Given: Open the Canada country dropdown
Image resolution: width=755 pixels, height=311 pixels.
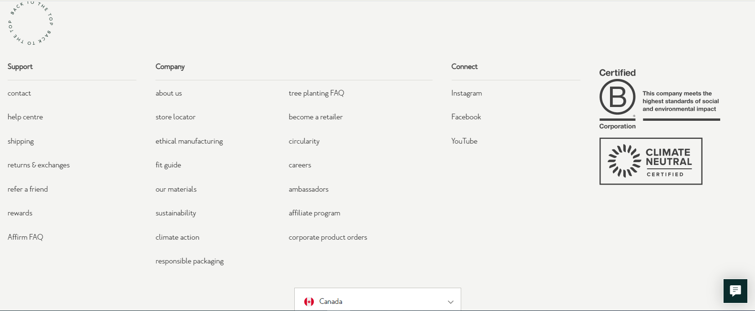Looking at the screenshot, I should pos(377,300).
